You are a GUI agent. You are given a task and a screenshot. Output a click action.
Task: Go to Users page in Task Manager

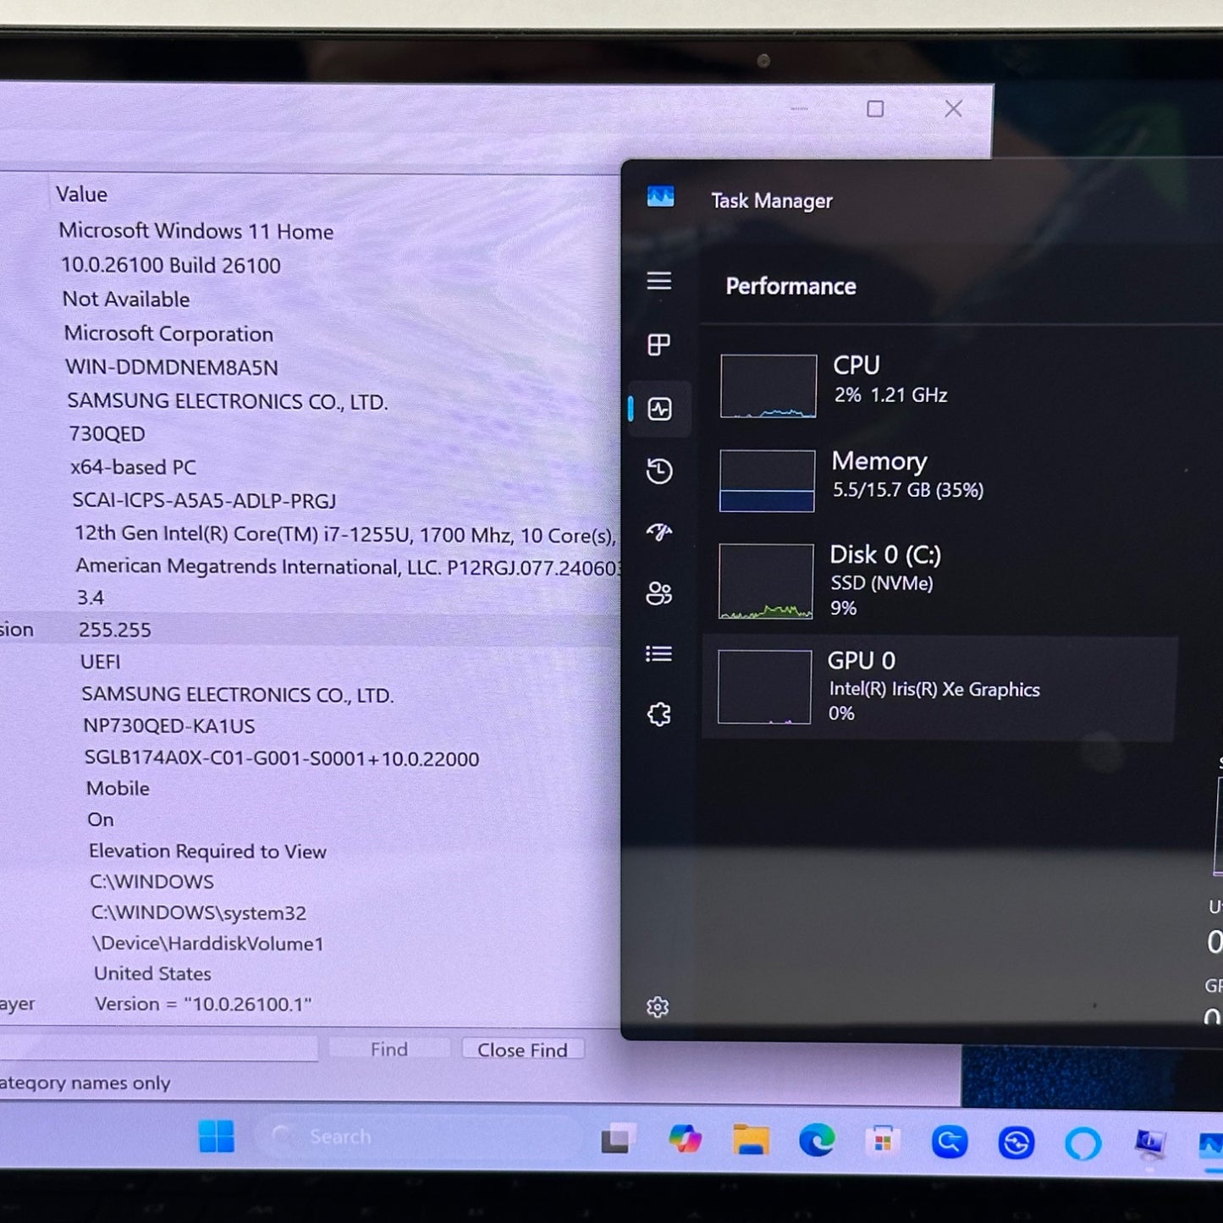click(x=658, y=593)
